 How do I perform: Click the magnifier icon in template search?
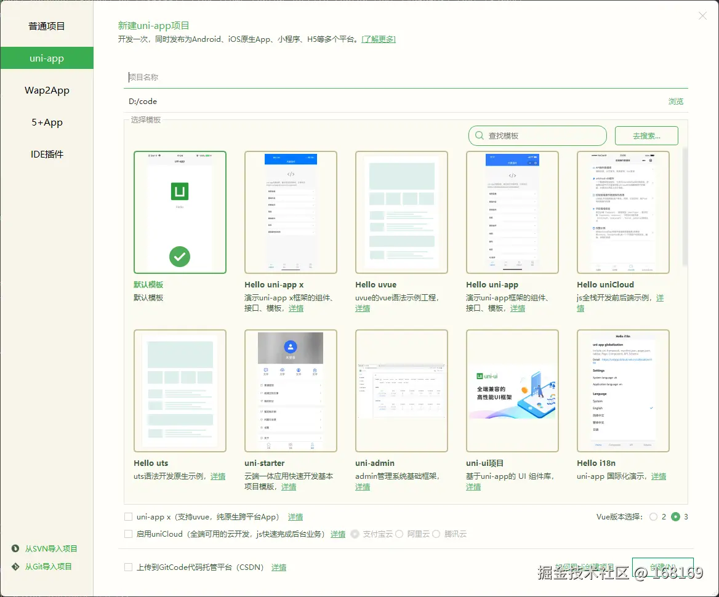[x=480, y=136]
